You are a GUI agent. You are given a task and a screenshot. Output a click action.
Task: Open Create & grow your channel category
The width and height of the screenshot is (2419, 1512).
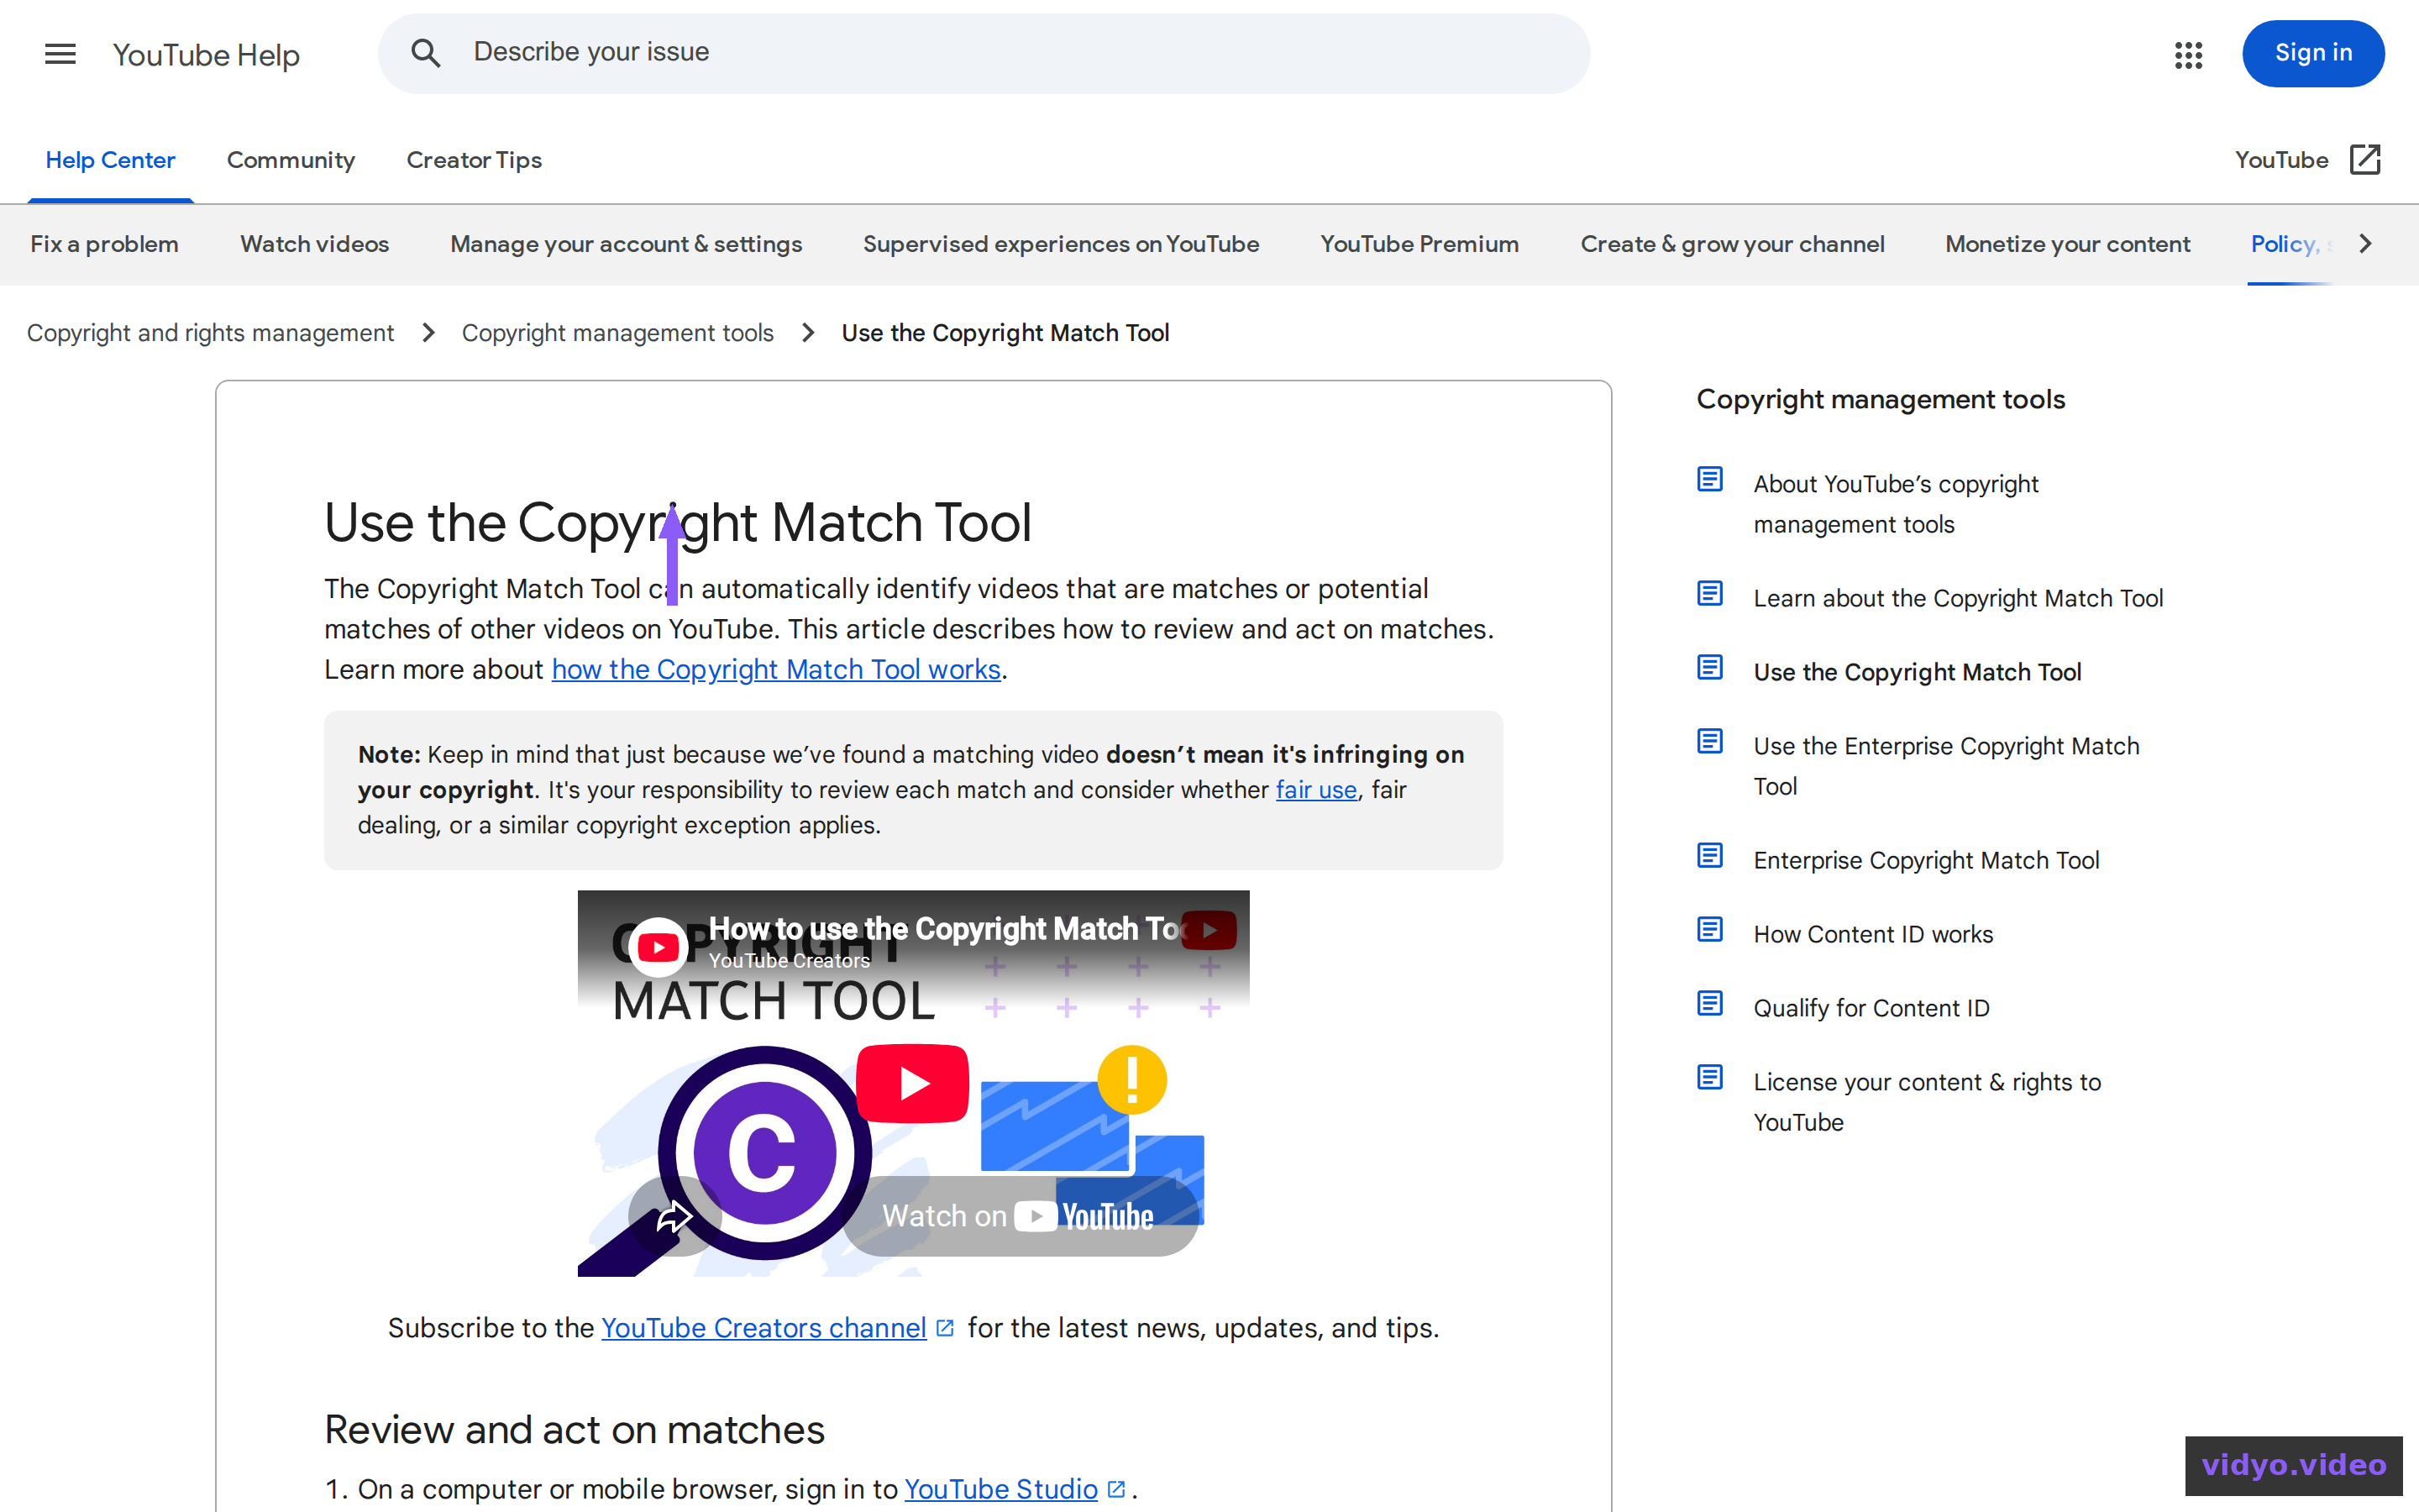click(1732, 244)
